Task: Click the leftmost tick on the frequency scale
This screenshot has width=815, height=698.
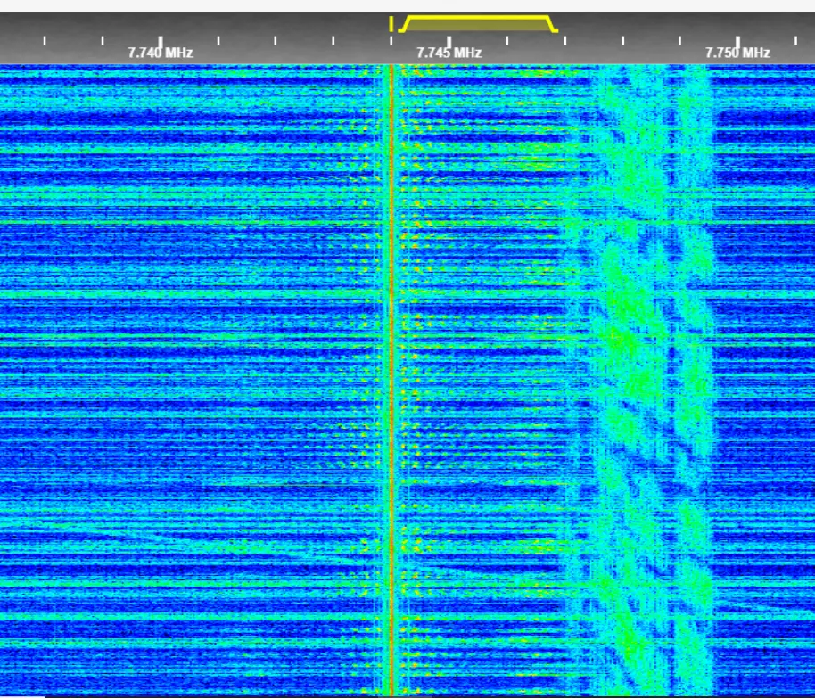Action: 45,40
